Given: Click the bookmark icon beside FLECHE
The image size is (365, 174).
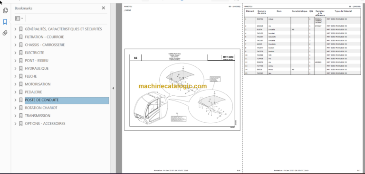Looking at the screenshot, I should 21,76.
